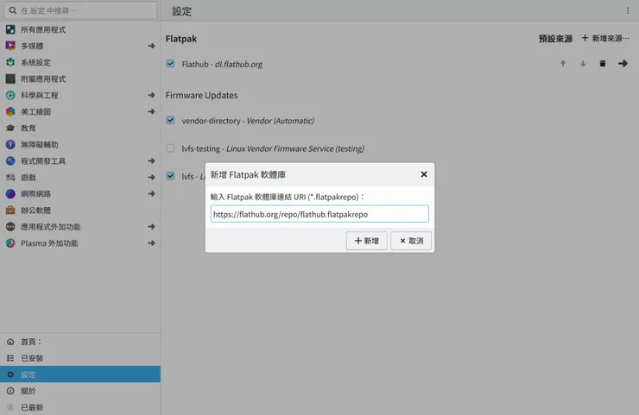Expand 科學與工程 subcategories arrow
This screenshot has height=415, width=639.
[x=152, y=95]
